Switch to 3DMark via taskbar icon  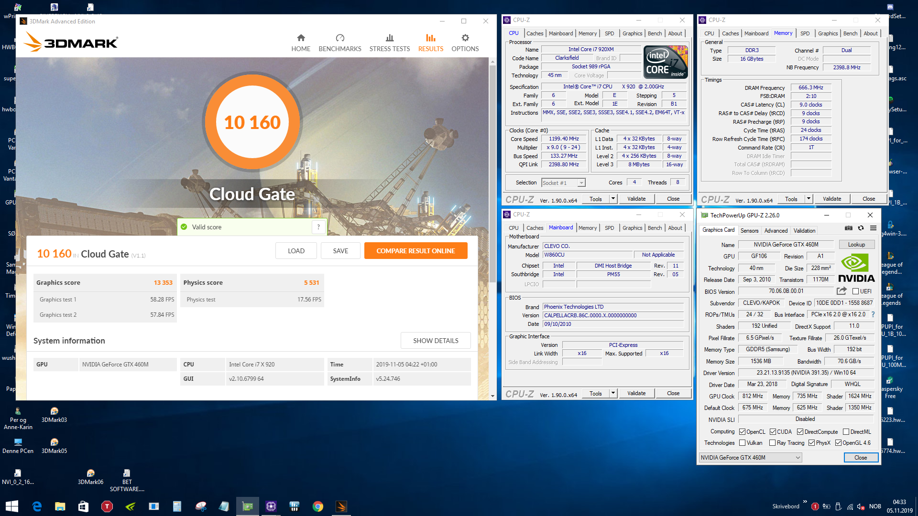coord(341,506)
